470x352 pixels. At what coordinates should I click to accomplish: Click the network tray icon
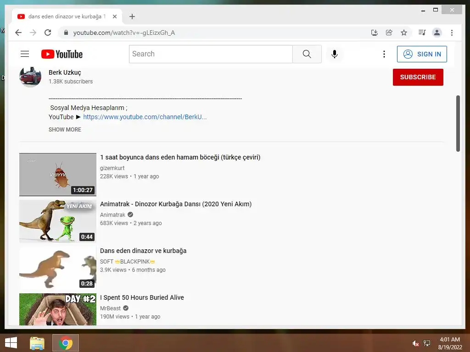pyautogui.click(x=427, y=343)
